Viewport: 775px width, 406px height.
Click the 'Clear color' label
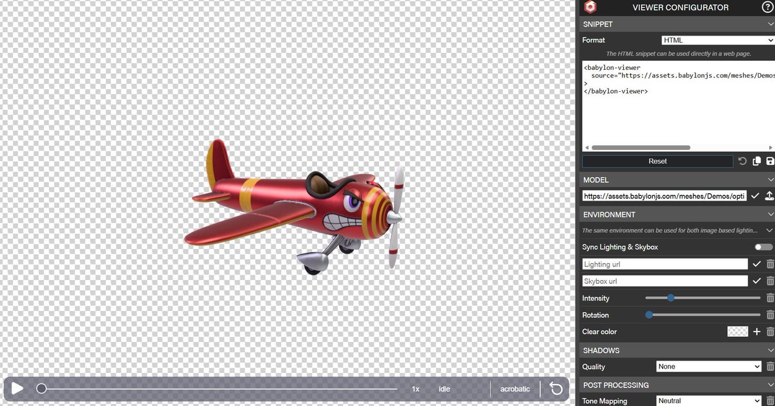[x=599, y=332]
